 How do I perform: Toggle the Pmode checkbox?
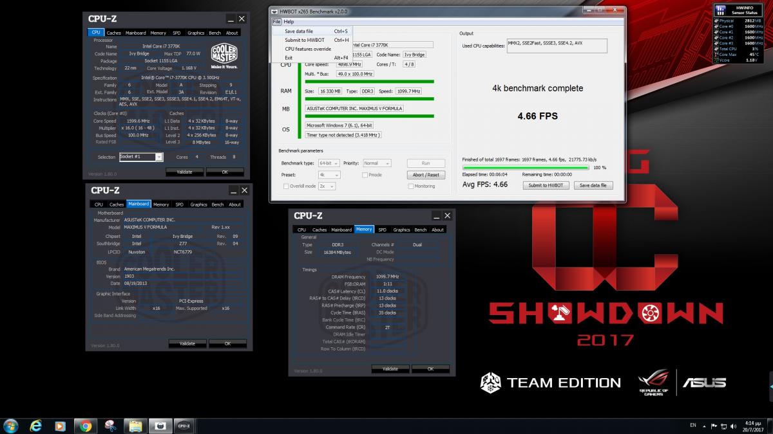pos(365,175)
